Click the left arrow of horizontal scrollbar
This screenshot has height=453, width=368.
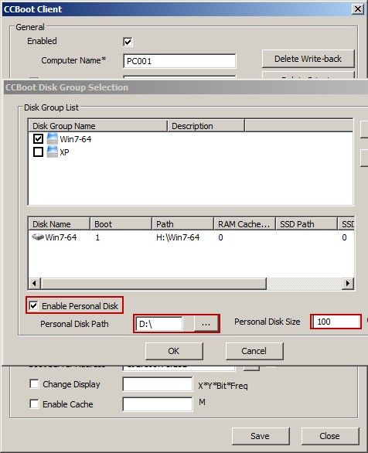(x=35, y=283)
